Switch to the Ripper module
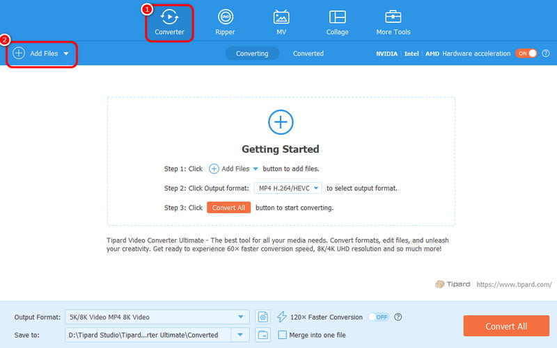The width and height of the screenshot is (557, 348). (225, 23)
